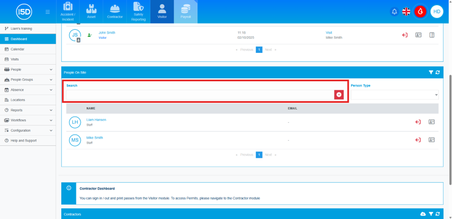
Task: Open Liam Hansen's profile link
Action: [96, 120]
